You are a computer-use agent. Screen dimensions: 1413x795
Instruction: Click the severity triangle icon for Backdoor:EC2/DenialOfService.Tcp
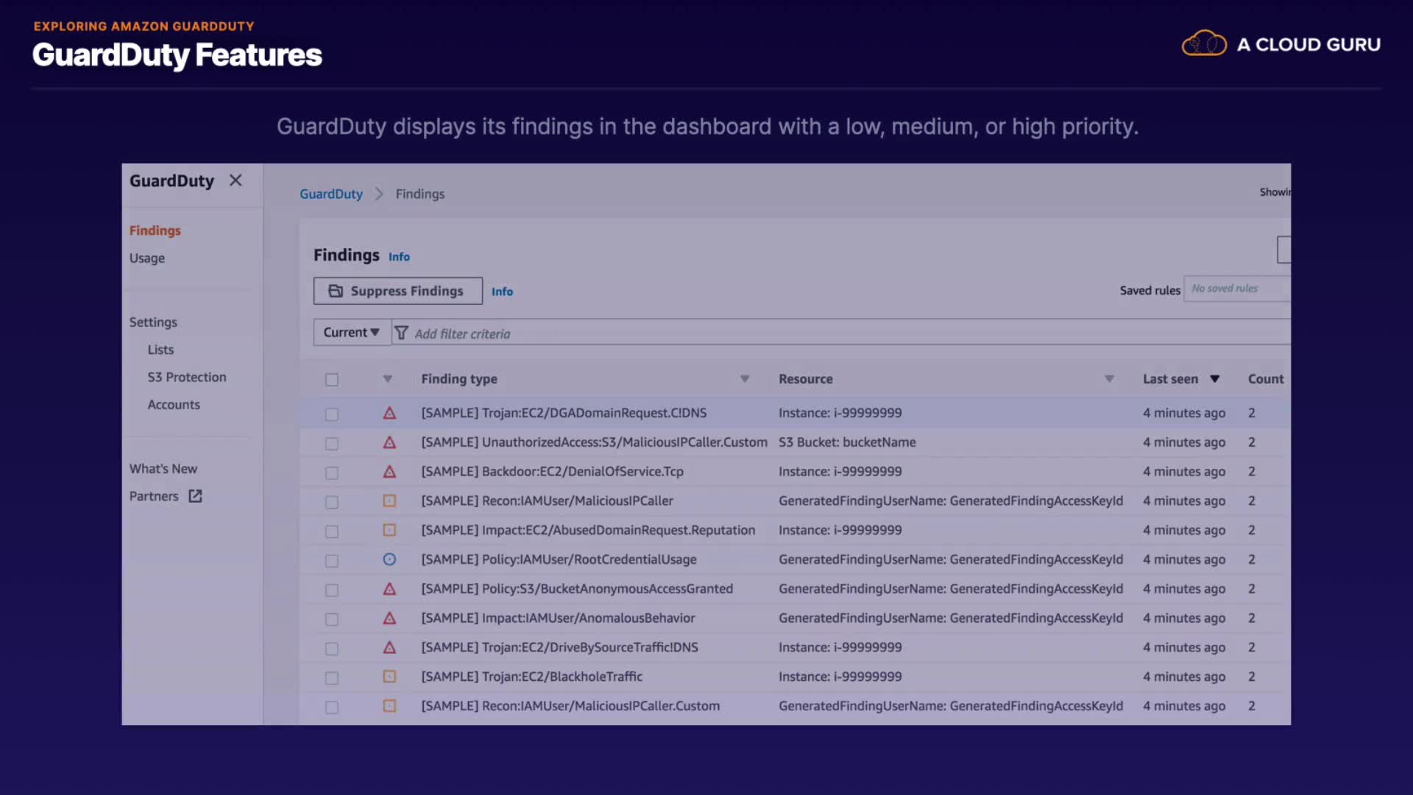(389, 472)
